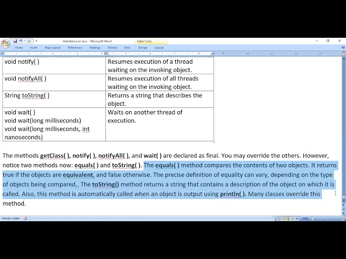346x259 pixels.
Task: Restore down the Word window
Action: click(328, 41)
